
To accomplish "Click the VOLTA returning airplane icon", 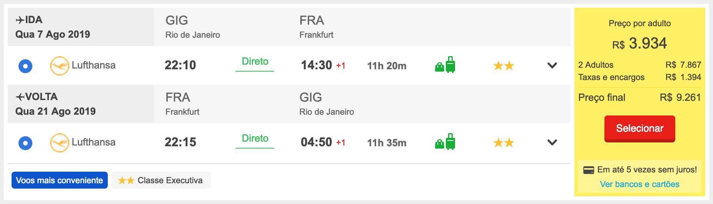I will click(20, 97).
